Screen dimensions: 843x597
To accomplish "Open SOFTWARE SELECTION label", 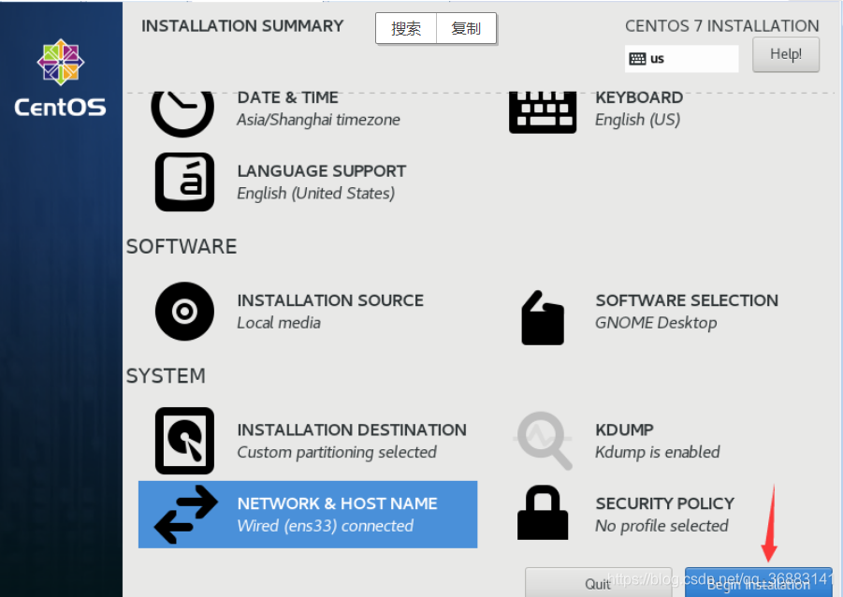I will coord(687,300).
